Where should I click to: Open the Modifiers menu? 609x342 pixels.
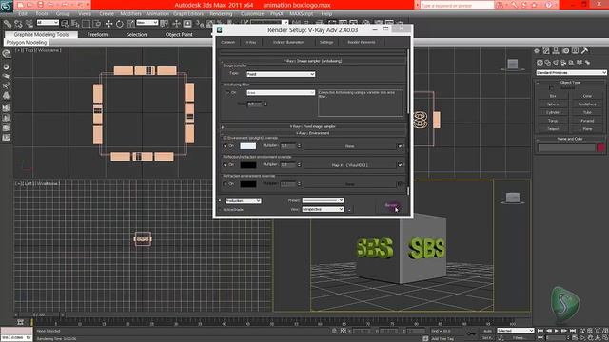click(x=130, y=13)
